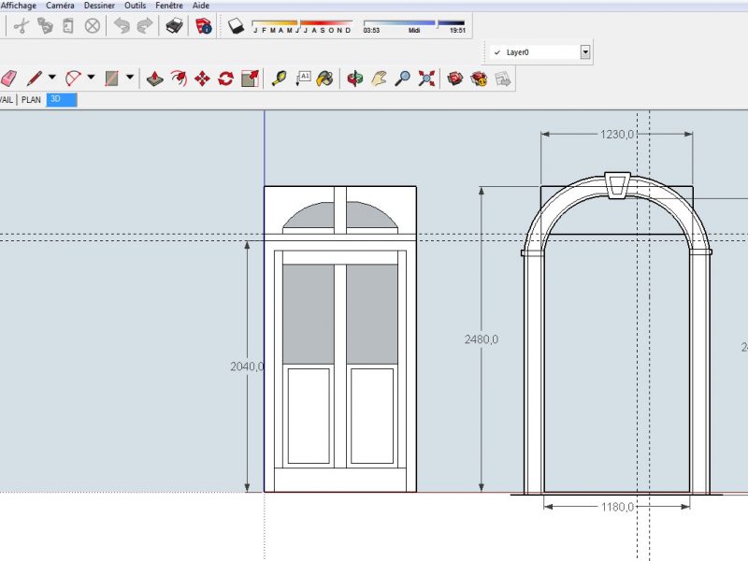Viewport: 748px width, 561px height.
Task: Select the Eraser tool
Action: (x=9, y=79)
